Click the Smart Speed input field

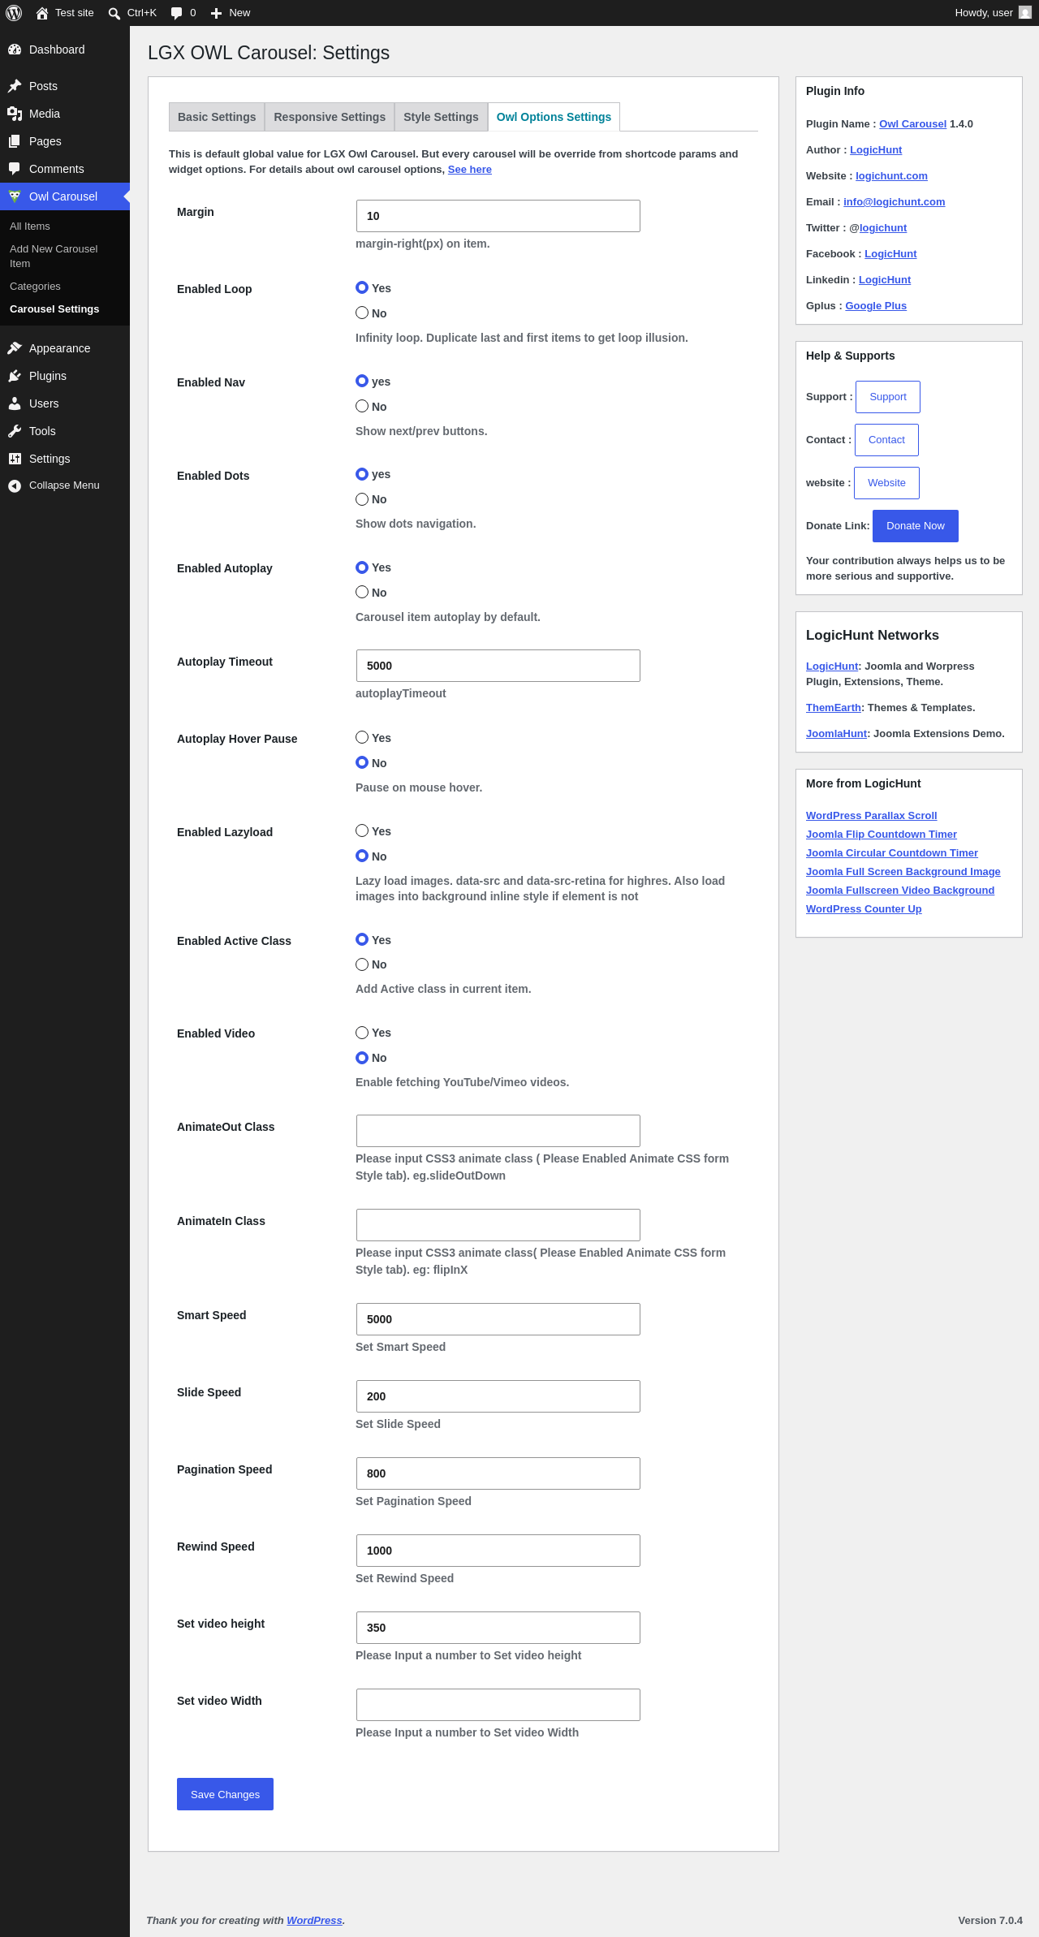pyautogui.click(x=498, y=1319)
